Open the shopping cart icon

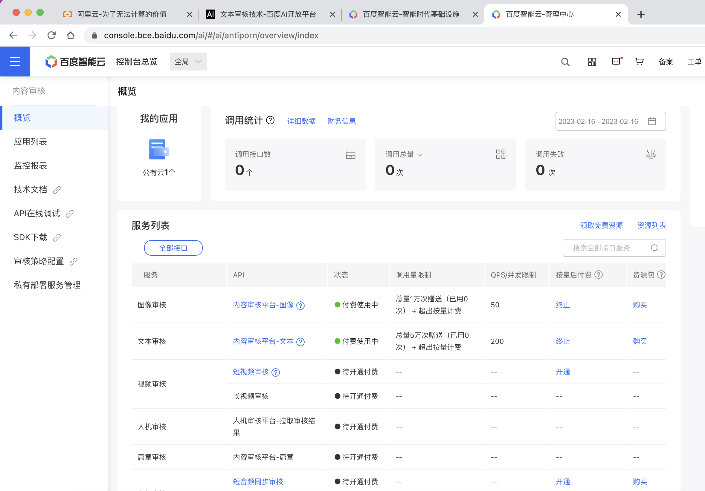coord(639,62)
